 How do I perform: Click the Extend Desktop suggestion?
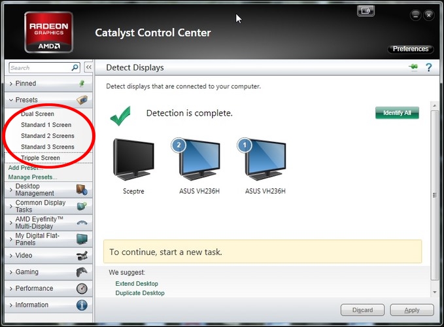coord(137,284)
